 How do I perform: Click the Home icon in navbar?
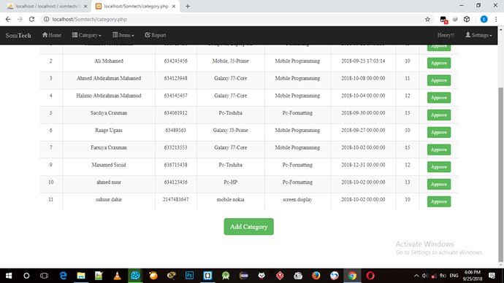45,35
